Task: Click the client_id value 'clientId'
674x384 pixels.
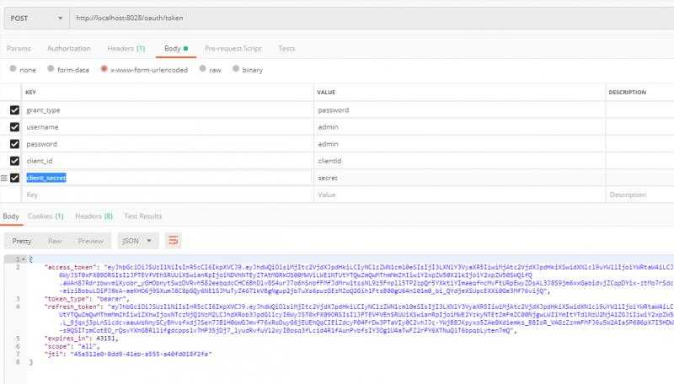Action: point(329,161)
